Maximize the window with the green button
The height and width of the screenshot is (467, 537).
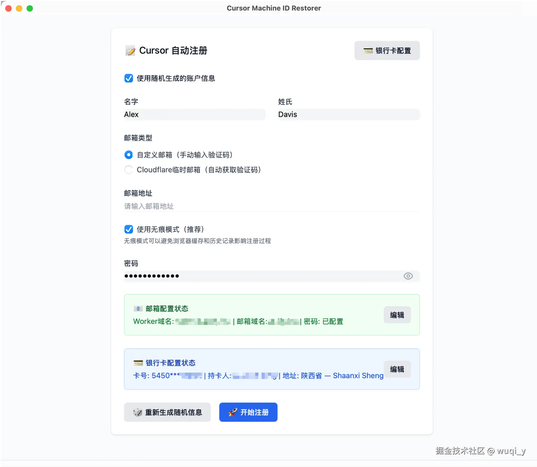(x=30, y=8)
